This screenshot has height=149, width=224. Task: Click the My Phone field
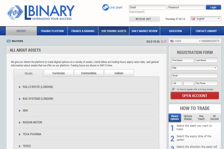(x=206, y=83)
